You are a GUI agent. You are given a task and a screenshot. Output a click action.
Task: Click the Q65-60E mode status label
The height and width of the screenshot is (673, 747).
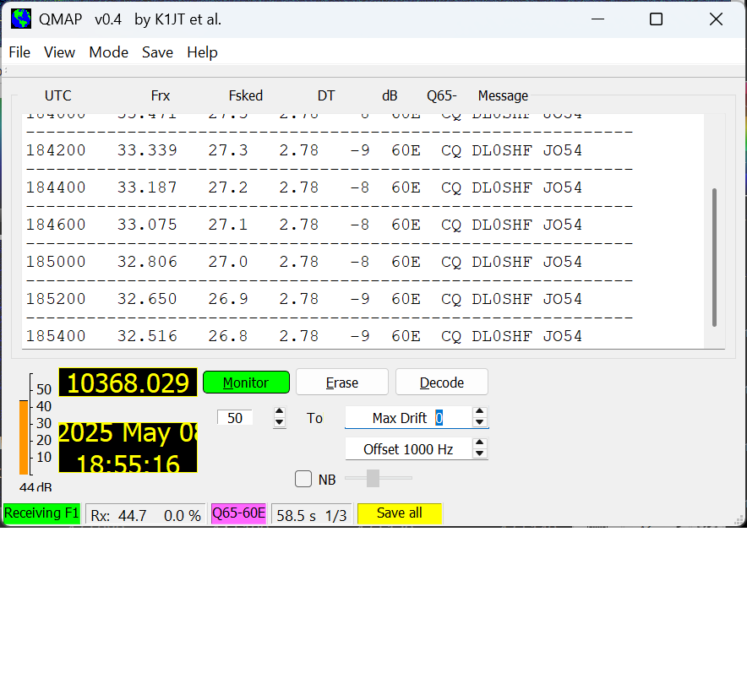[x=238, y=513]
